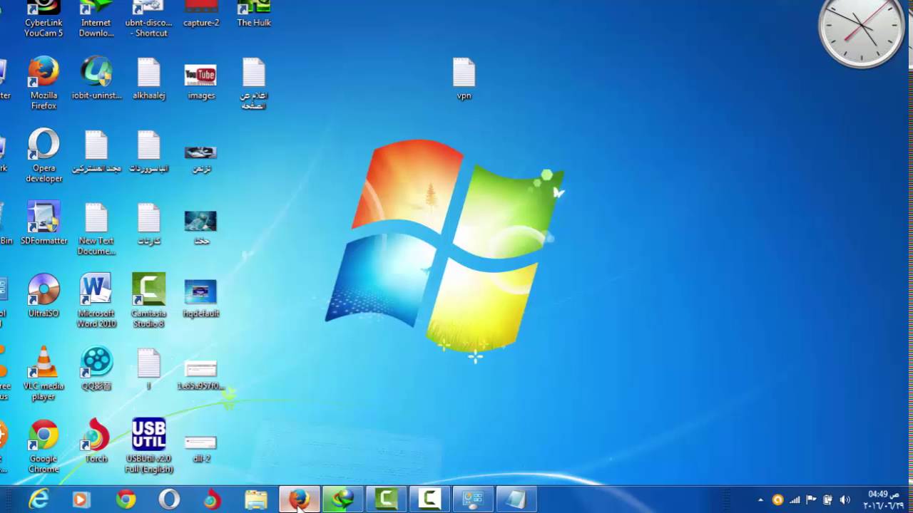Screen dimensions: 913x513
Task: Select the alkhaalej text file on desktop
Action: [149, 78]
